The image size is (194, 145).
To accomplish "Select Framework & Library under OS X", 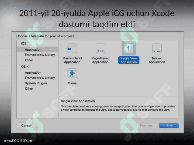I will [x=40, y=78].
